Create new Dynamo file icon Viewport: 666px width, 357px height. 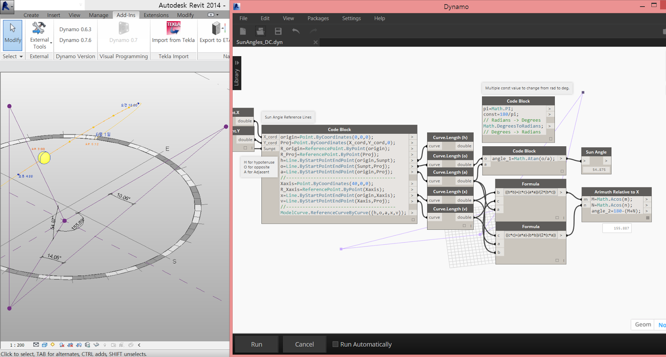(x=243, y=31)
